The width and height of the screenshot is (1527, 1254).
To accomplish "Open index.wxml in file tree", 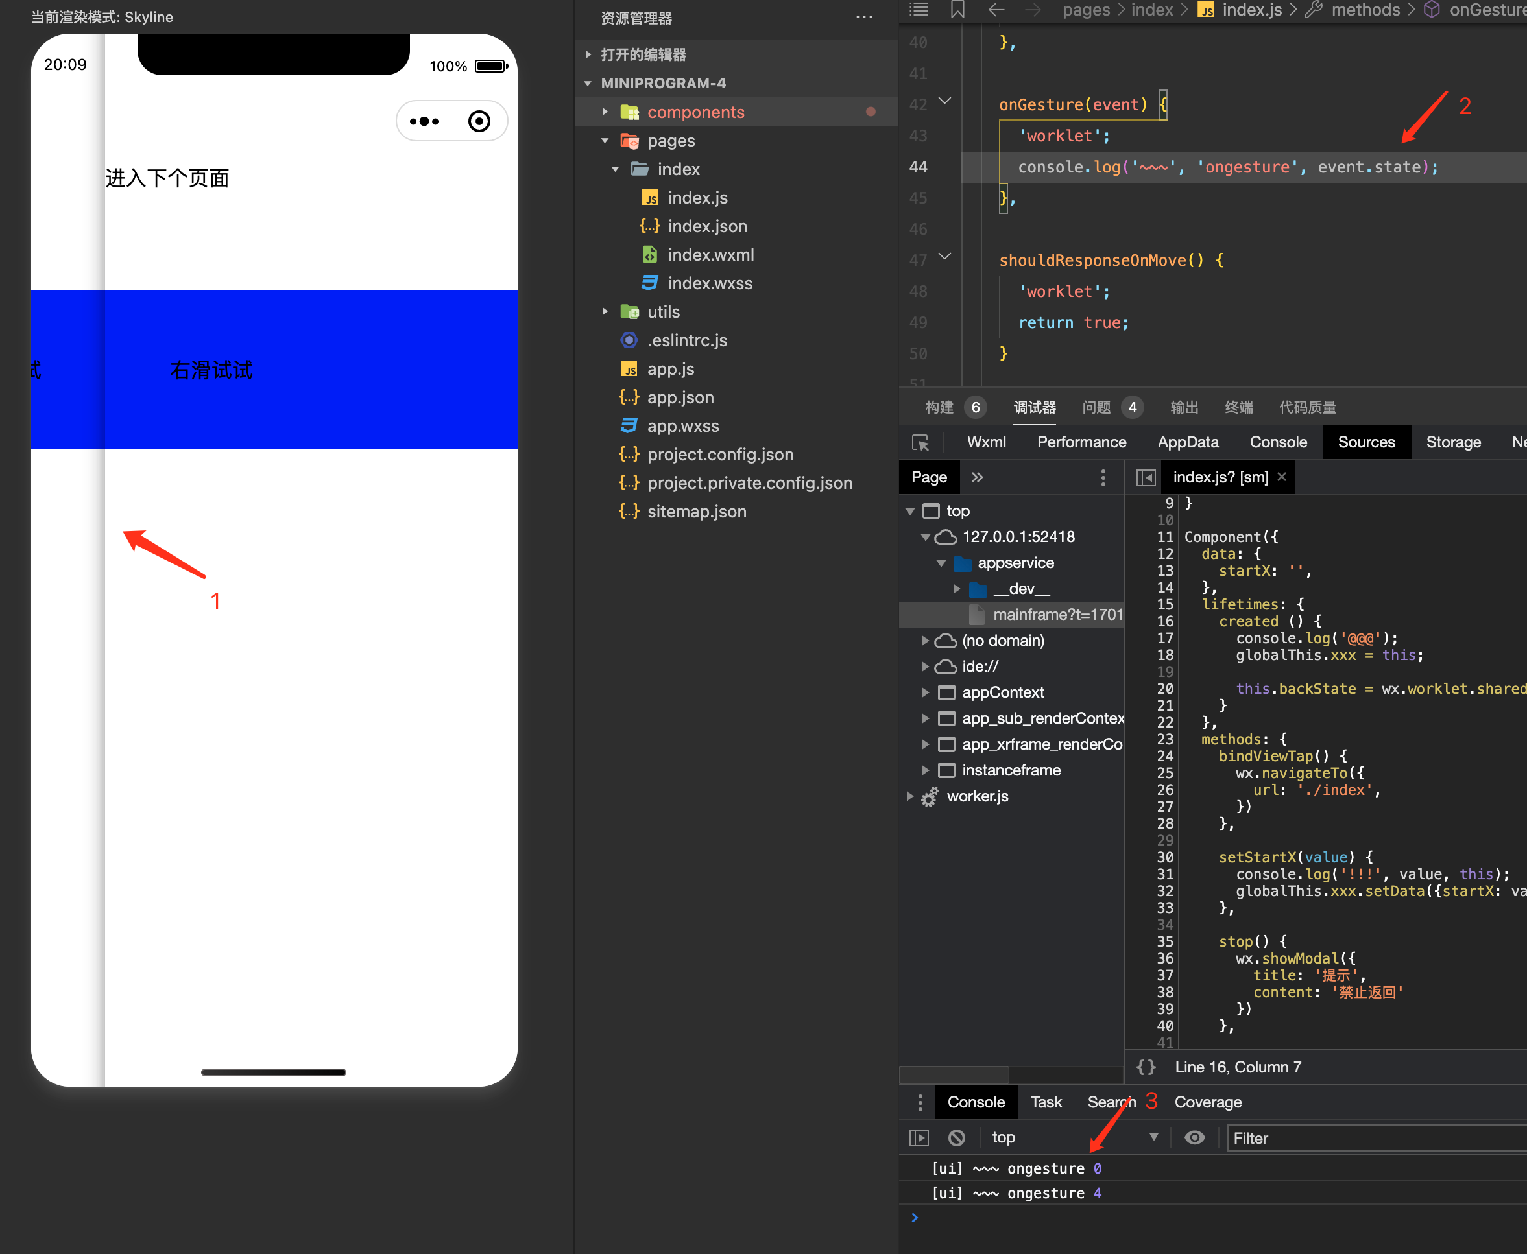I will (x=710, y=255).
